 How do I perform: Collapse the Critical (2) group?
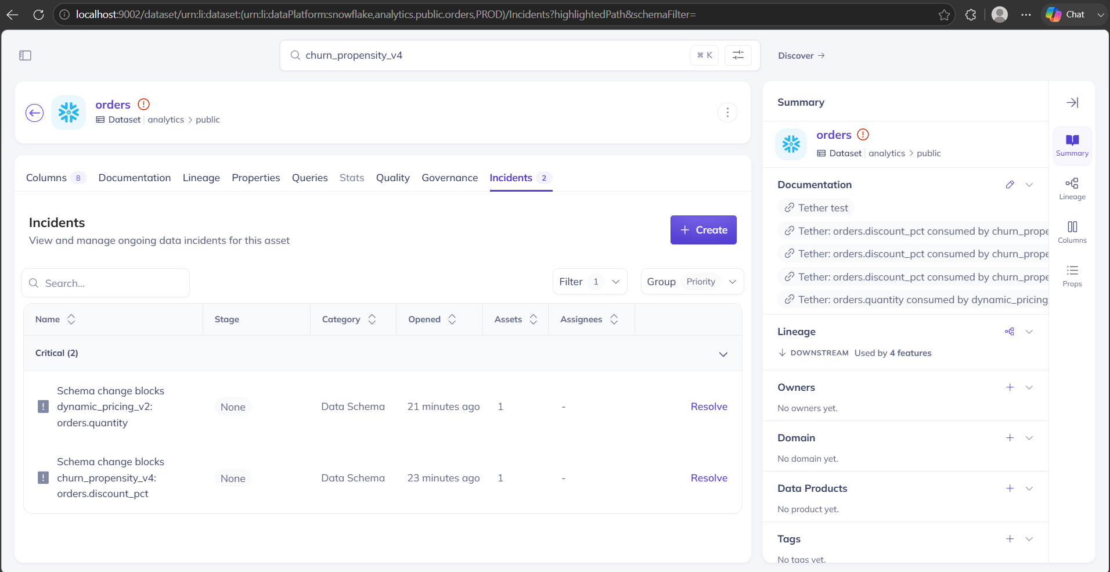pos(723,354)
